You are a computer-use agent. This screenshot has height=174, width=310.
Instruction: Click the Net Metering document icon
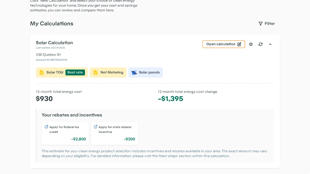click(x=96, y=72)
